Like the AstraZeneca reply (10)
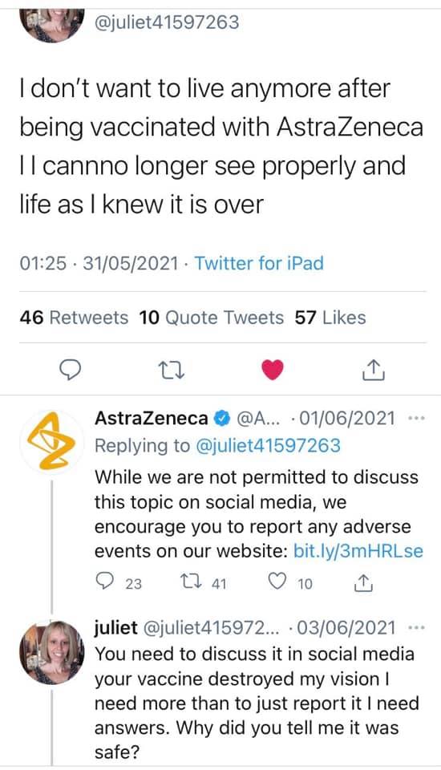Screen dimensions: 441x770 point(290,583)
